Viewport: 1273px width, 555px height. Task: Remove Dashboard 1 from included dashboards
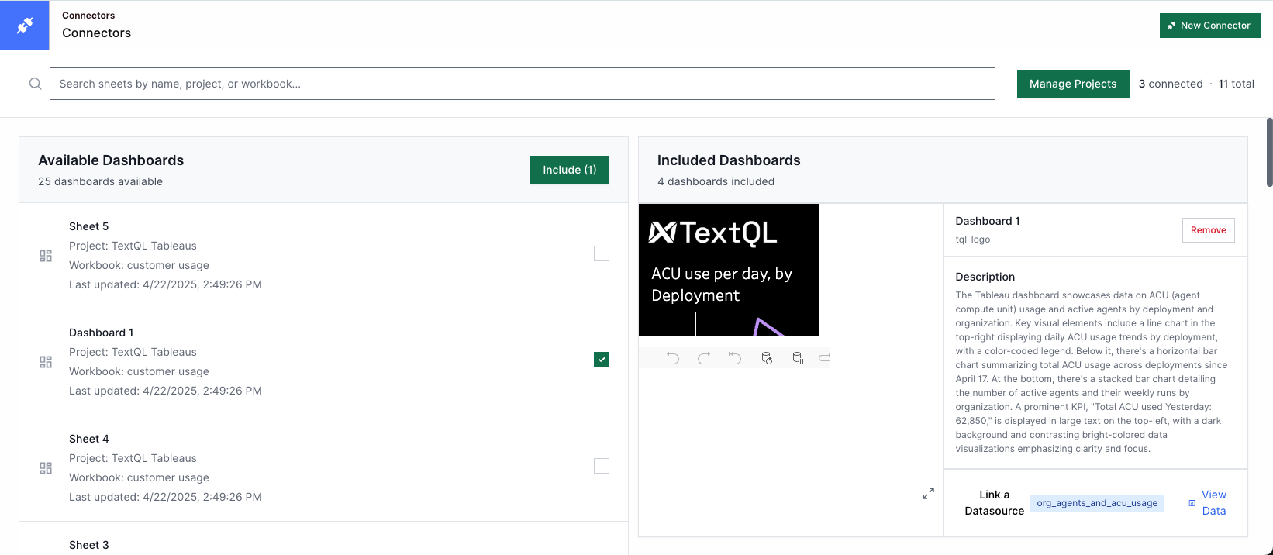pyautogui.click(x=1208, y=230)
